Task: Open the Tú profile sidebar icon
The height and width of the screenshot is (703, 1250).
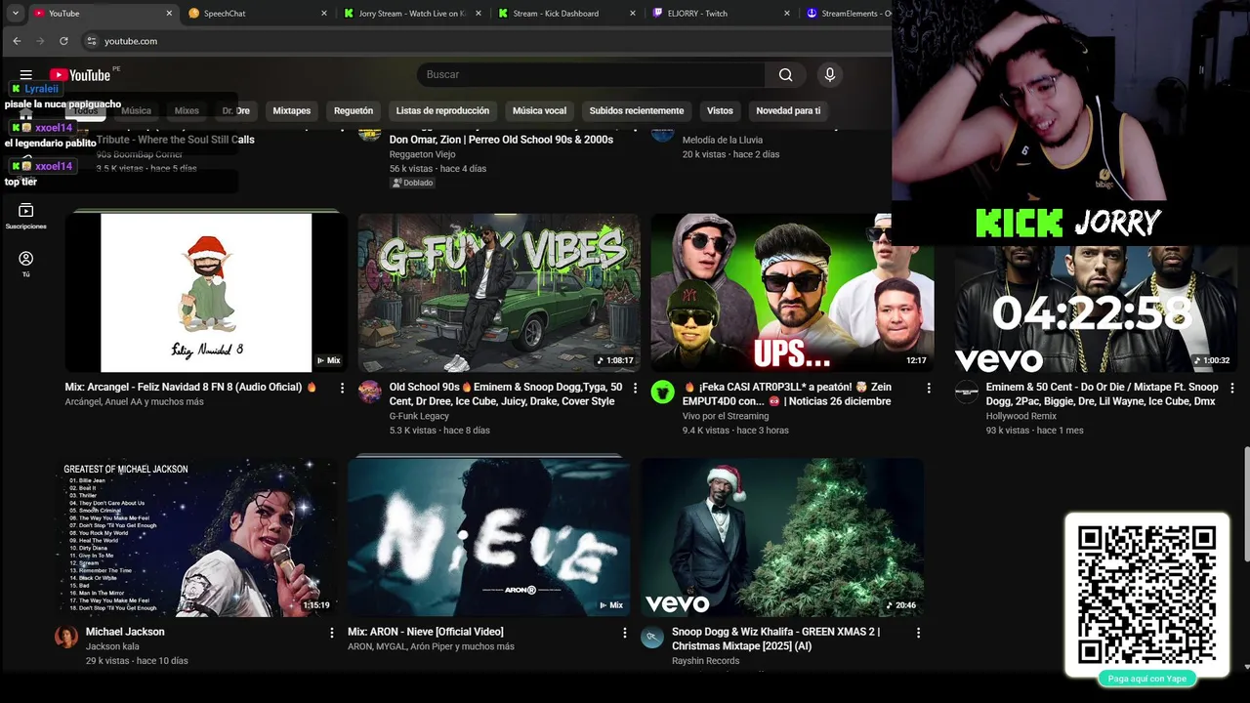Action: coord(26,264)
